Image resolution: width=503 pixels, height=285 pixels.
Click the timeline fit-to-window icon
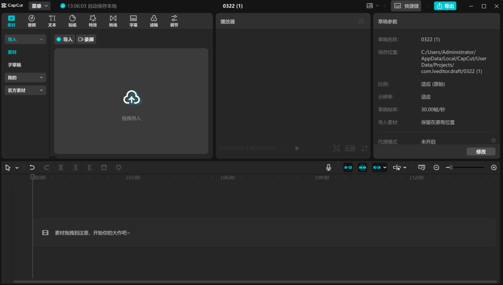click(421, 167)
